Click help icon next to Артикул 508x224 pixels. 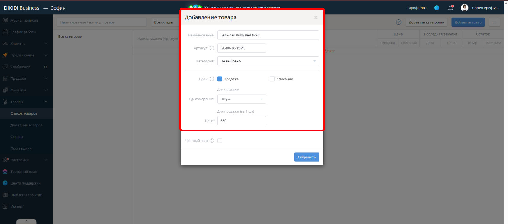coord(212,48)
